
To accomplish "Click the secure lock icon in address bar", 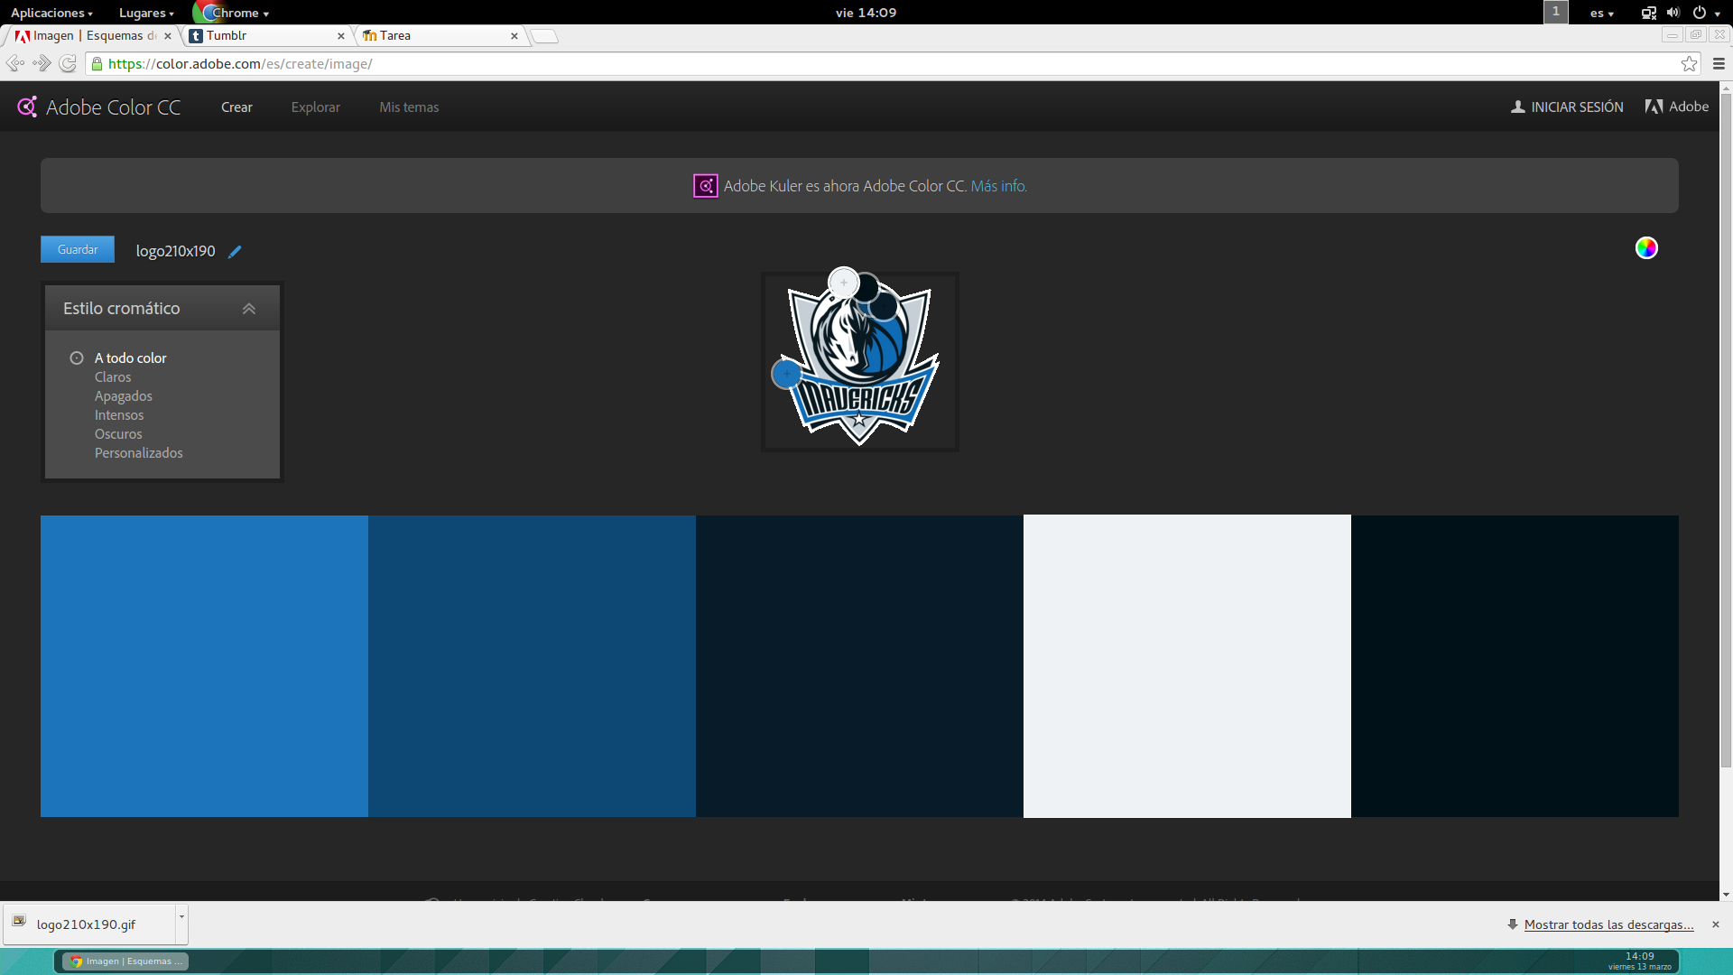I will click(x=97, y=63).
